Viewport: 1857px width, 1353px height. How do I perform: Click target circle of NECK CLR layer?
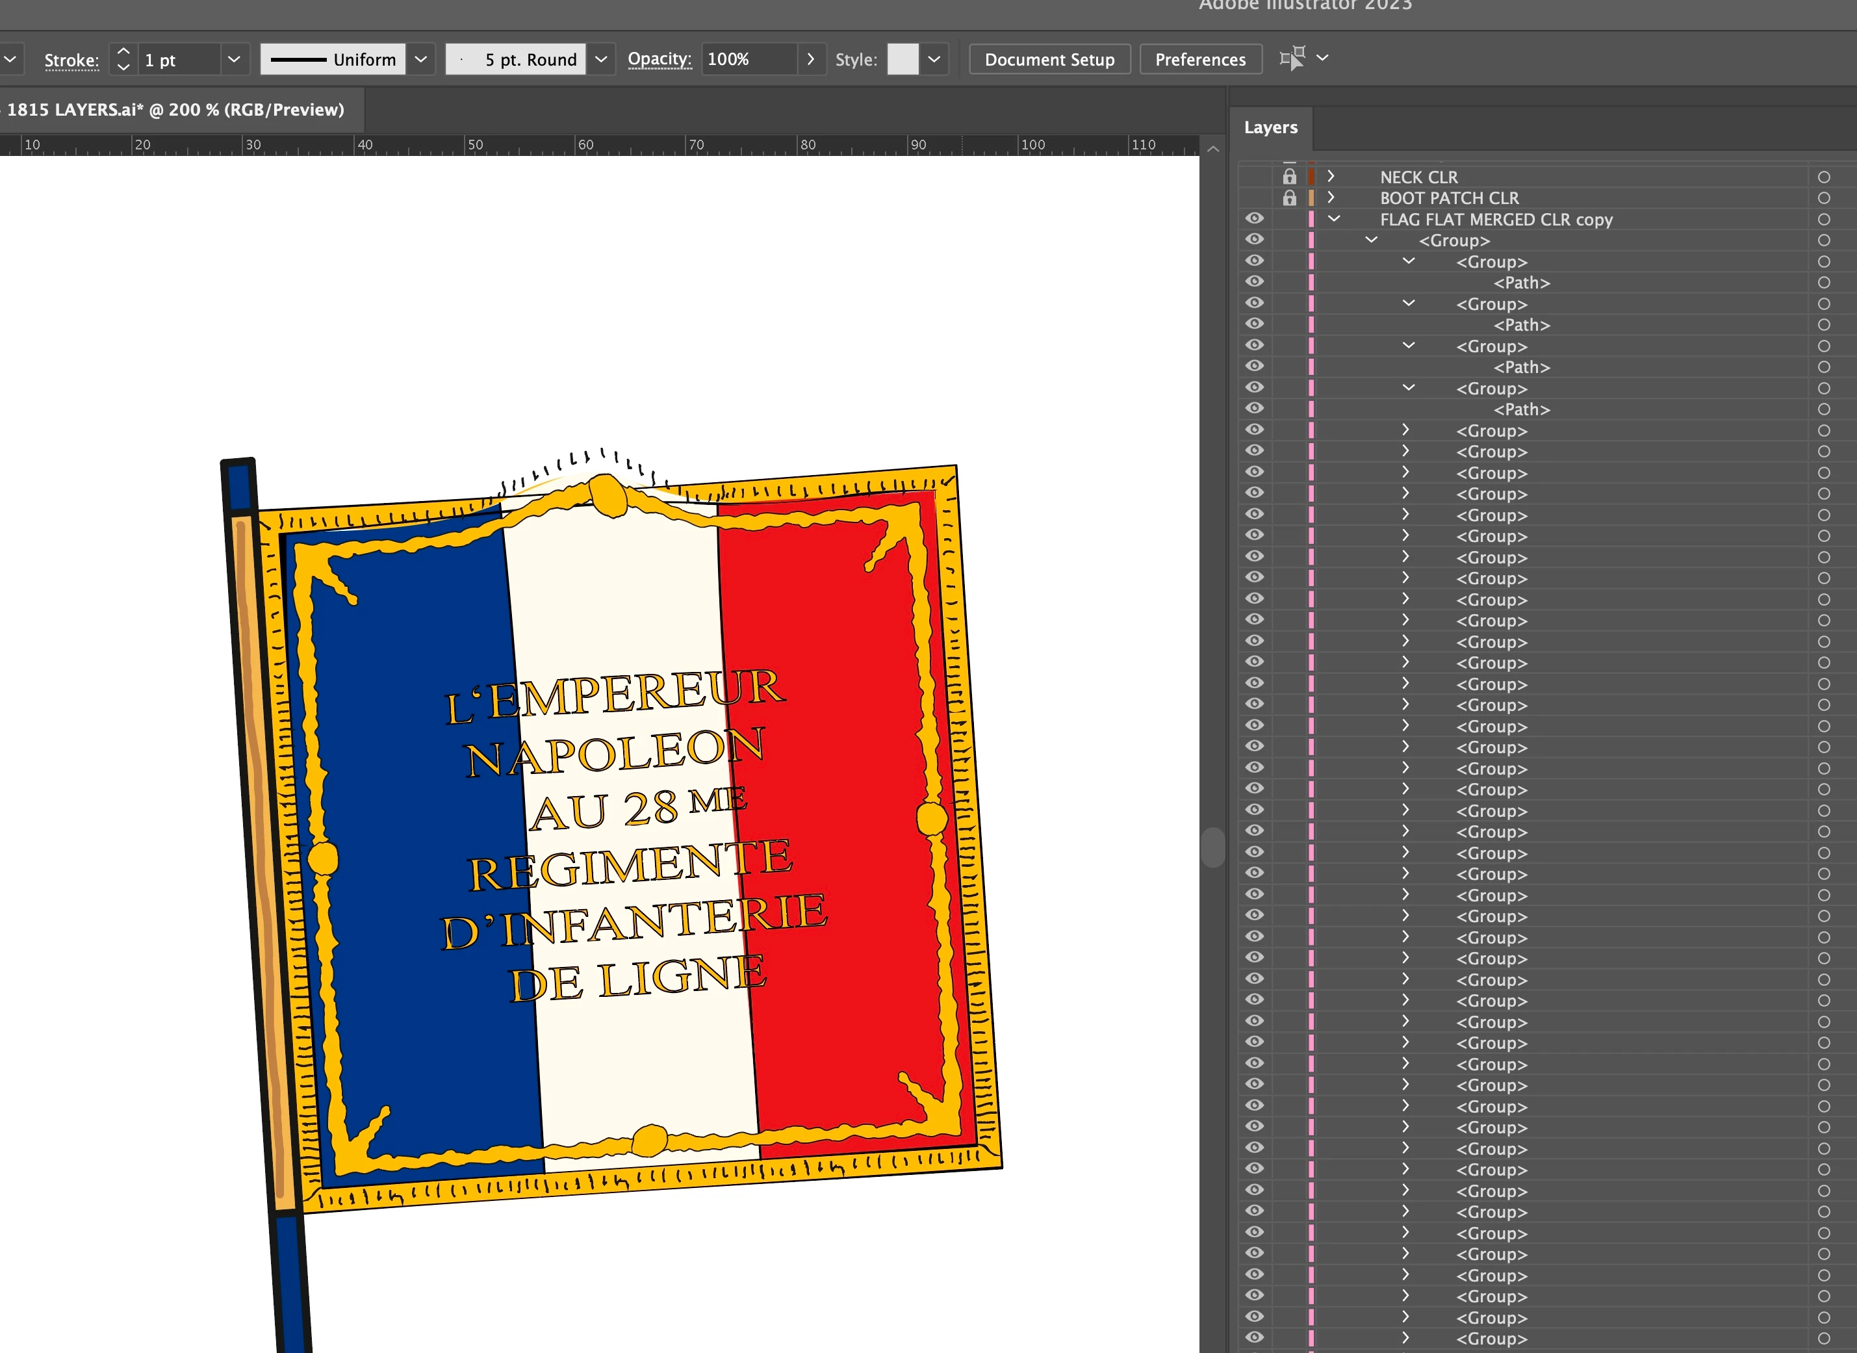click(x=1823, y=177)
